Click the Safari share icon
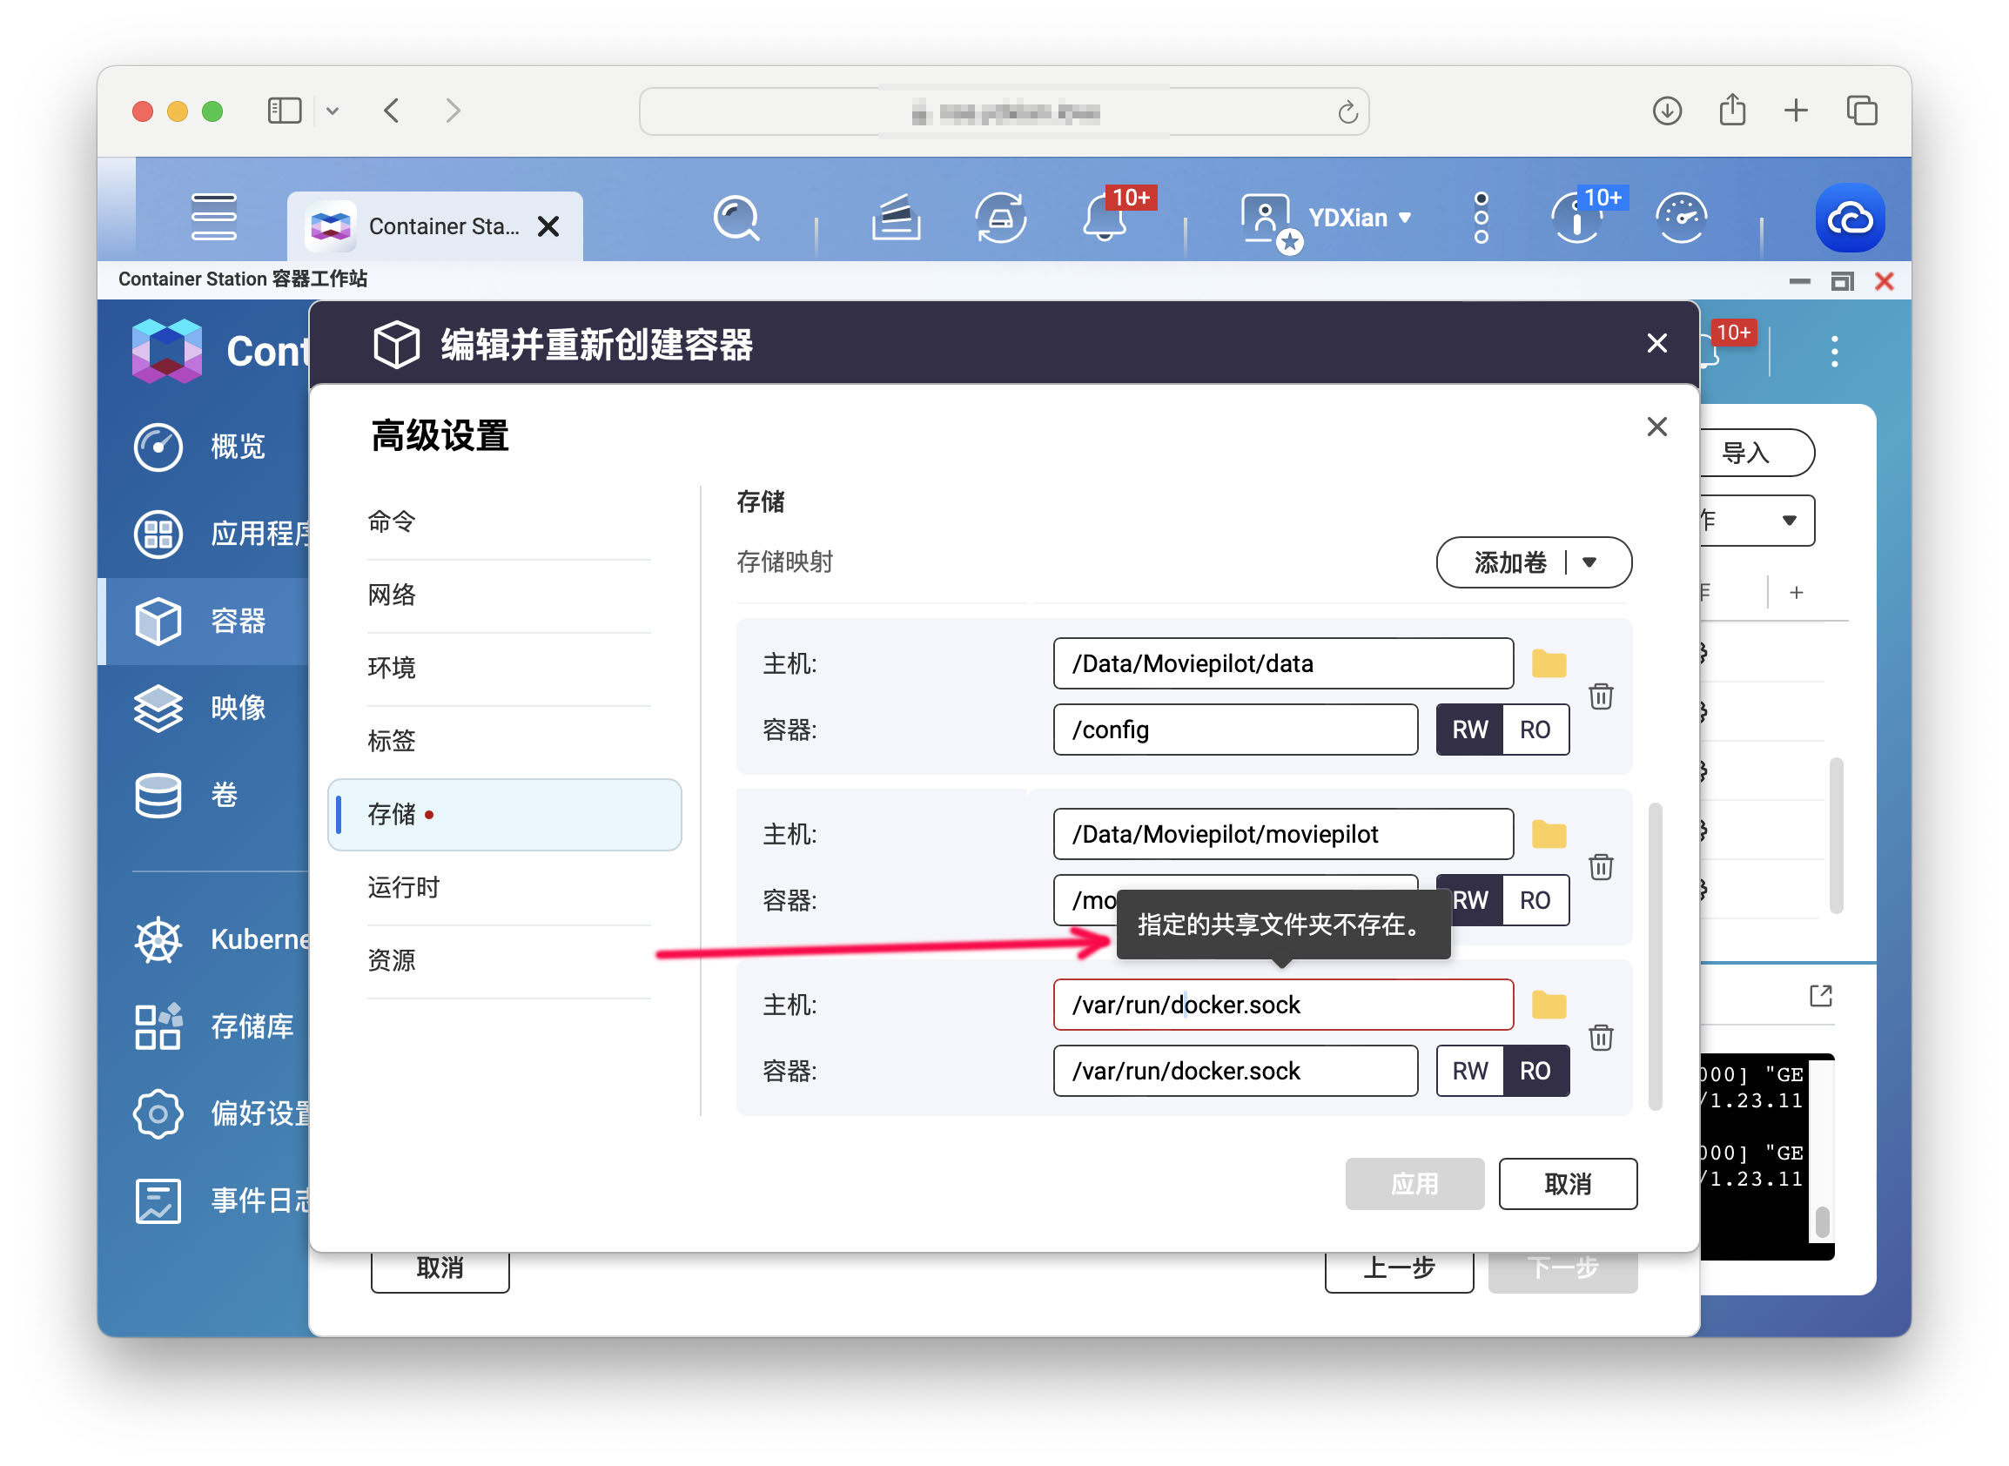 (1733, 110)
